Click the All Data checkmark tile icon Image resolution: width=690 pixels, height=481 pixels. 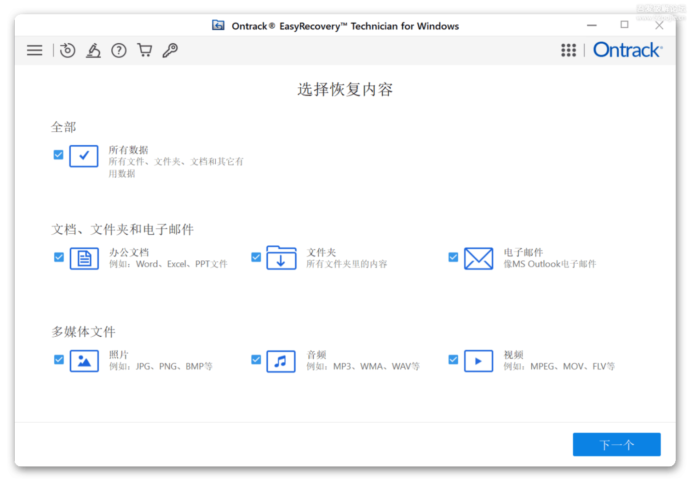[x=84, y=156]
